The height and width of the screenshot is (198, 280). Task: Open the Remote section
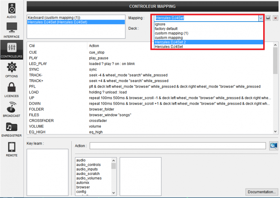(12, 149)
